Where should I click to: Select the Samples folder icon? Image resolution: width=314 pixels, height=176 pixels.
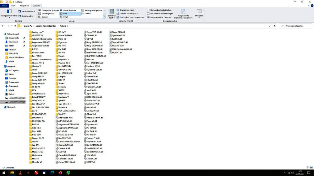pyautogui.click(x=57, y=77)
